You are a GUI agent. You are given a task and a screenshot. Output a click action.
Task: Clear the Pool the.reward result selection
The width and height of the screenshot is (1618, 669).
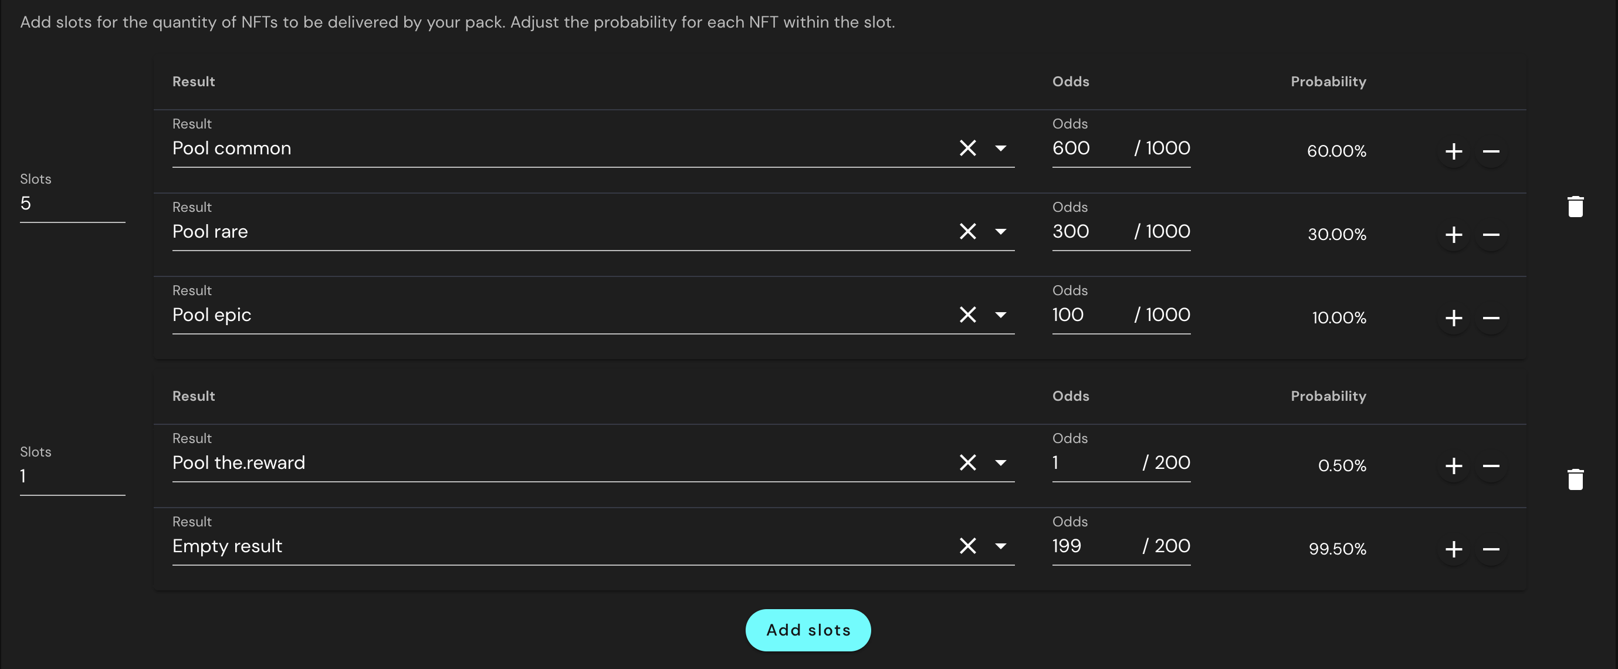click(x=967, y=463)
